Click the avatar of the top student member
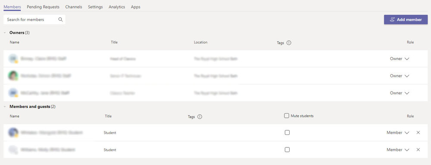This screenshot has width=431, height=165. [x=13, y=133]
